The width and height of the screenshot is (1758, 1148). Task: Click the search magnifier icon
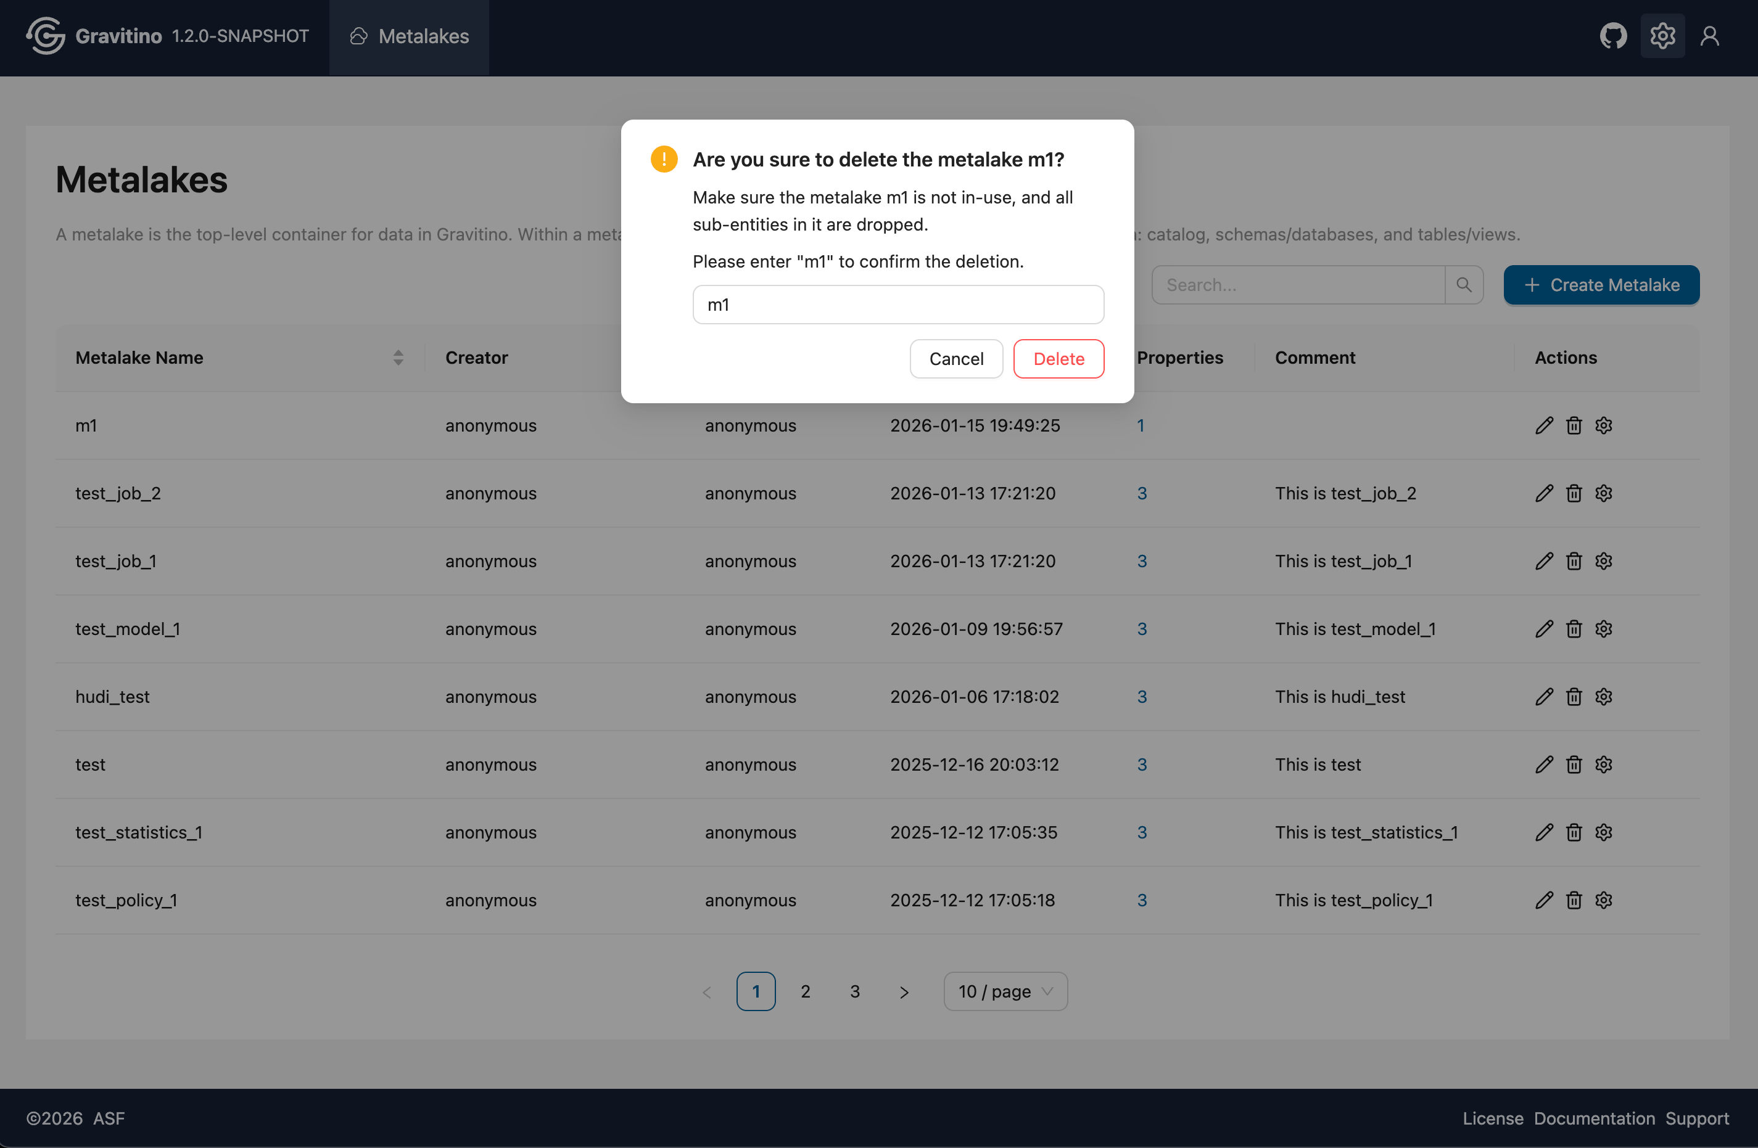1463,285
